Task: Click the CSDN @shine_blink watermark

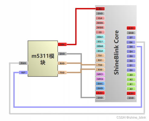Action: [x=131, y=117]
